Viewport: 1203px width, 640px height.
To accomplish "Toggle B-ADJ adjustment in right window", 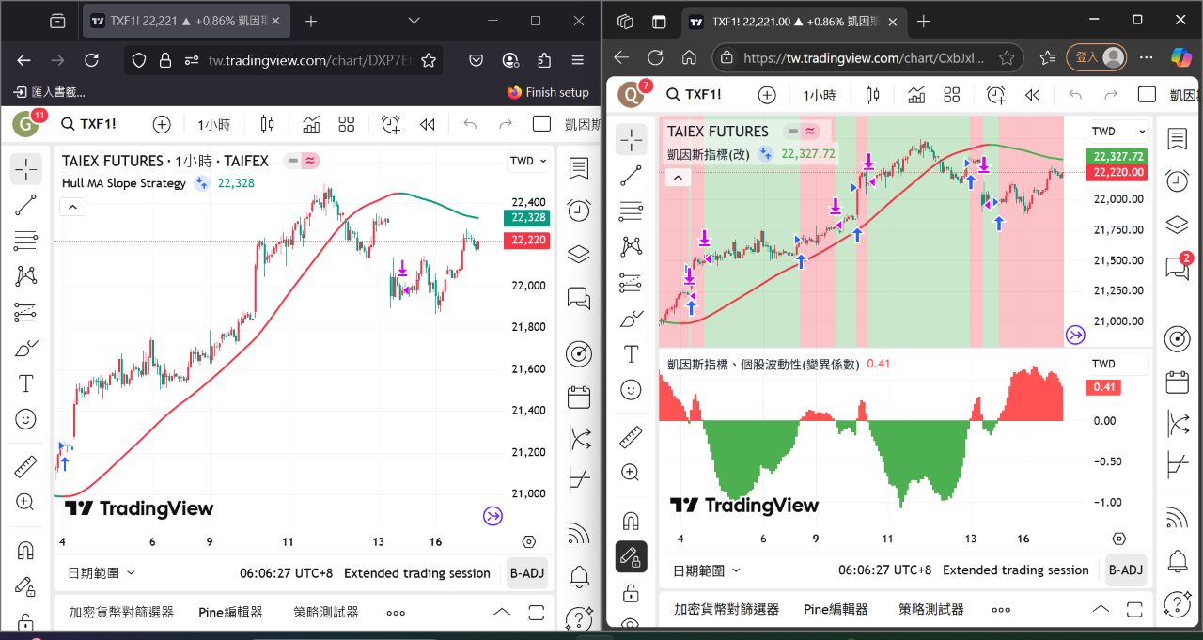I will click(1126, 570).
